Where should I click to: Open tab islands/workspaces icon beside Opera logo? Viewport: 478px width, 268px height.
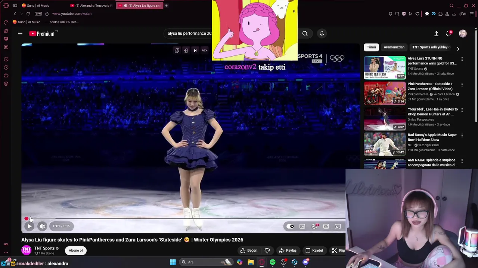click(x=15, y=6)
